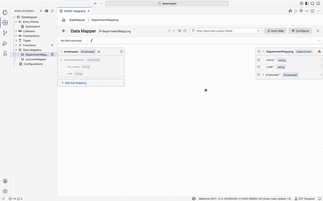Refresh the data mapper view
The height and width of the screenshot is (201, 323).
[185, 31]
